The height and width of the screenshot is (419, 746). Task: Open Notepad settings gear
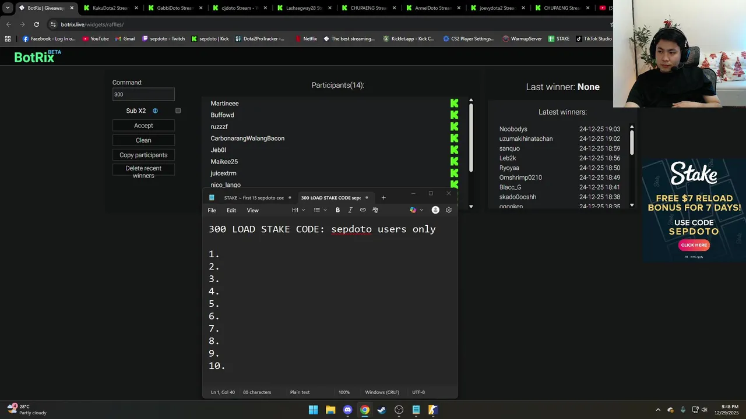[449, 210]
